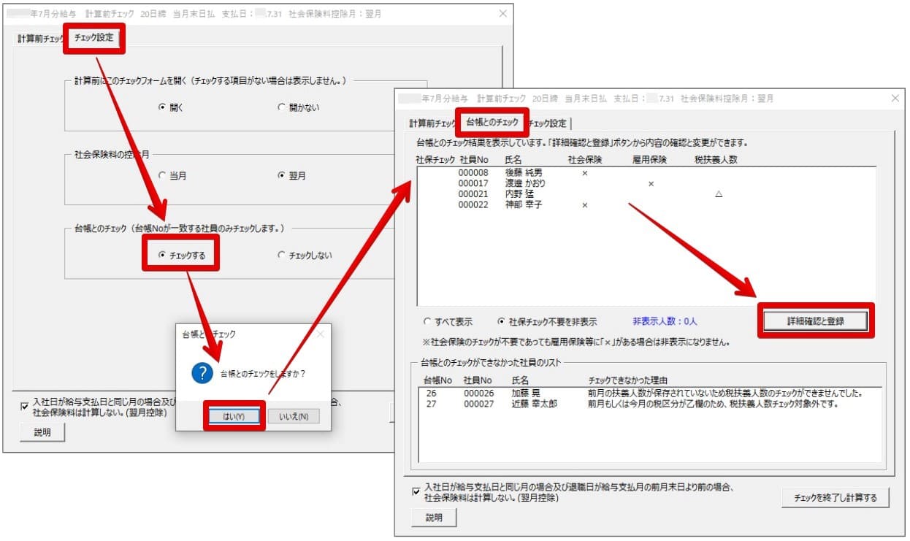The image size is (910, 541).
Task: Click the 説明 button in right window
Action: click(434, 518)
